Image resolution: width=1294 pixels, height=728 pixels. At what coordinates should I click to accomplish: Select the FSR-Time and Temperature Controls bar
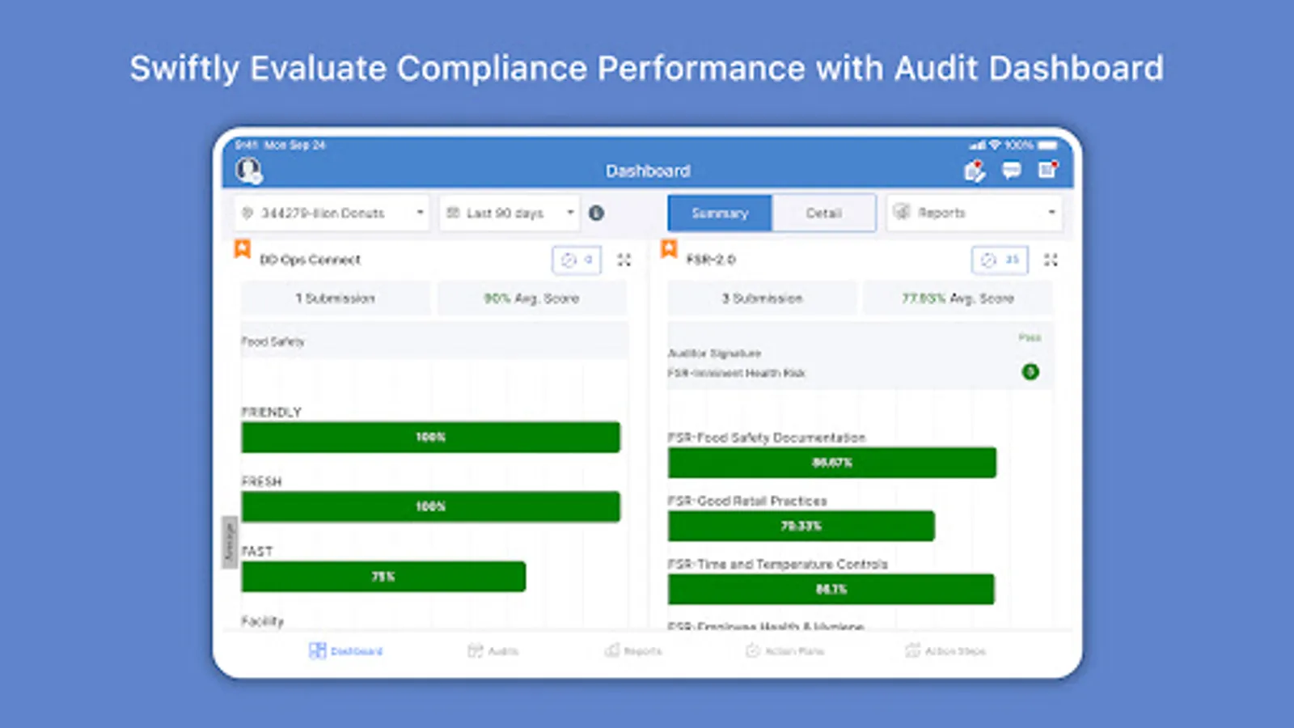pyautogui.click(x=831, y=589)
